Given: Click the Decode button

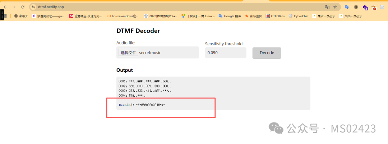Looking at the screenshot, I should pyautogui.click(x=267, y=53).
